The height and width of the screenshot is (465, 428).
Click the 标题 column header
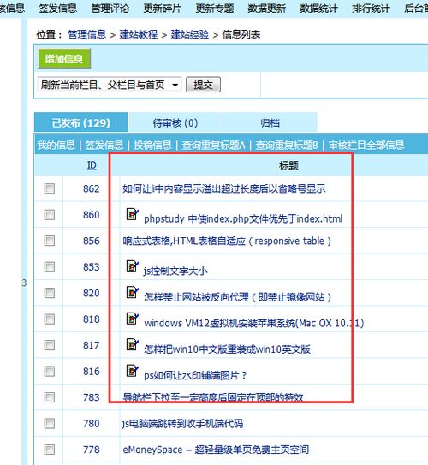pyautogui.click(x=288, y=165)
